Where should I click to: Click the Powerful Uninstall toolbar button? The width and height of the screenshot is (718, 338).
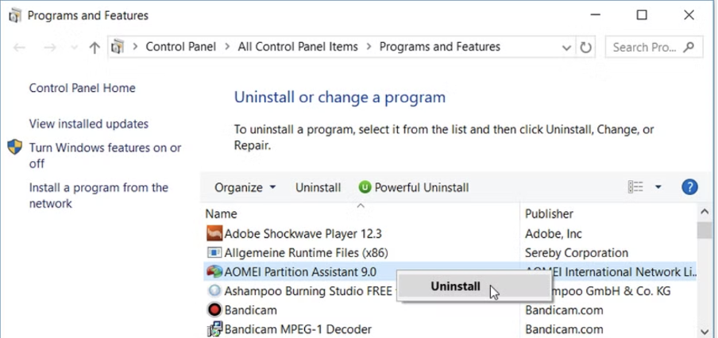(413, 188)
